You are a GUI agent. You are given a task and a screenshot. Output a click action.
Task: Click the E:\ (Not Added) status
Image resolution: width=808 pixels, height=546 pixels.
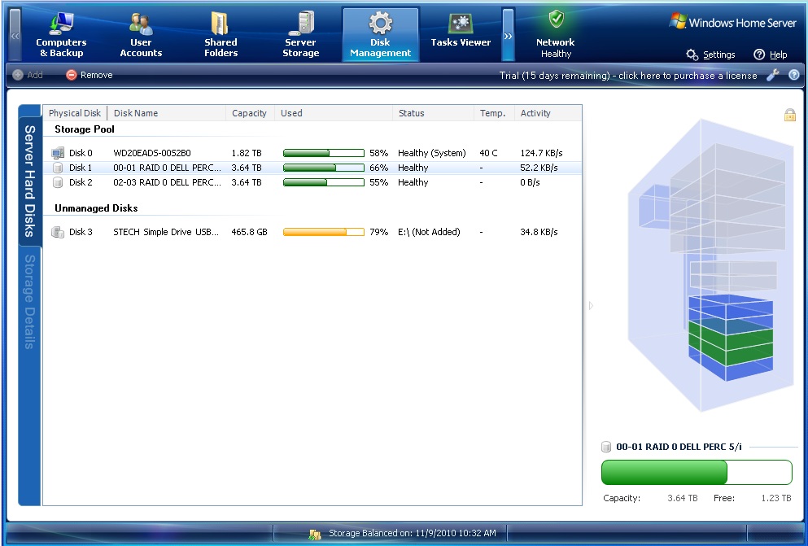429,232
